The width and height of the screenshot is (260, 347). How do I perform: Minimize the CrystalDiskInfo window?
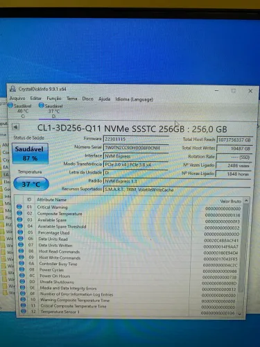(x=216, y=91)
